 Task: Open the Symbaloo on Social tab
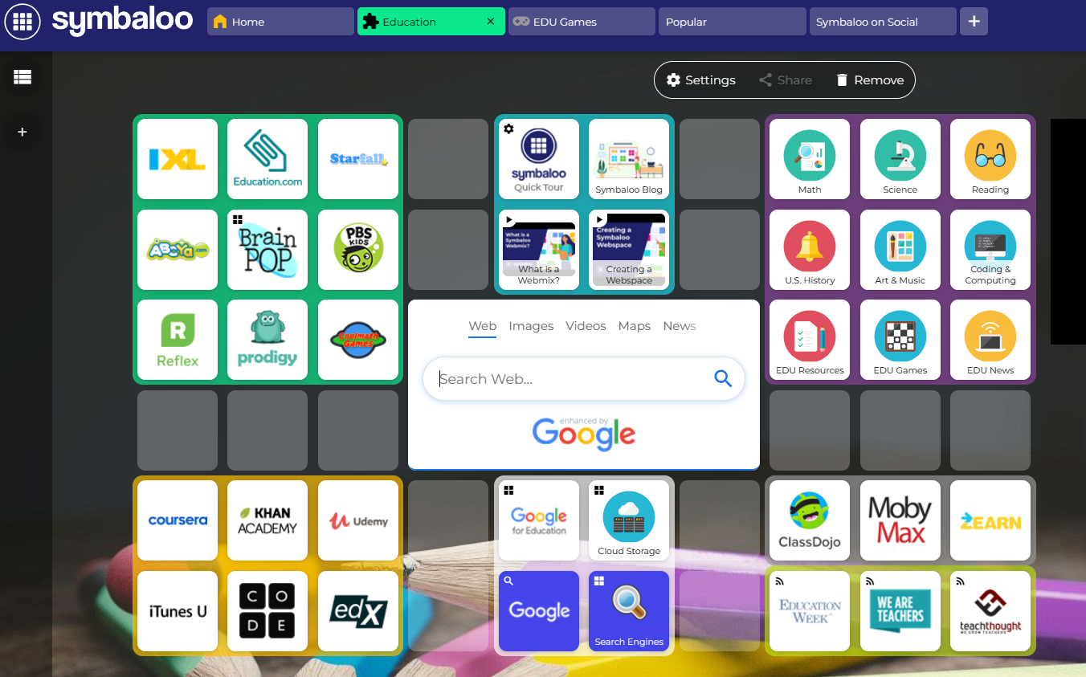click(883, 22)
